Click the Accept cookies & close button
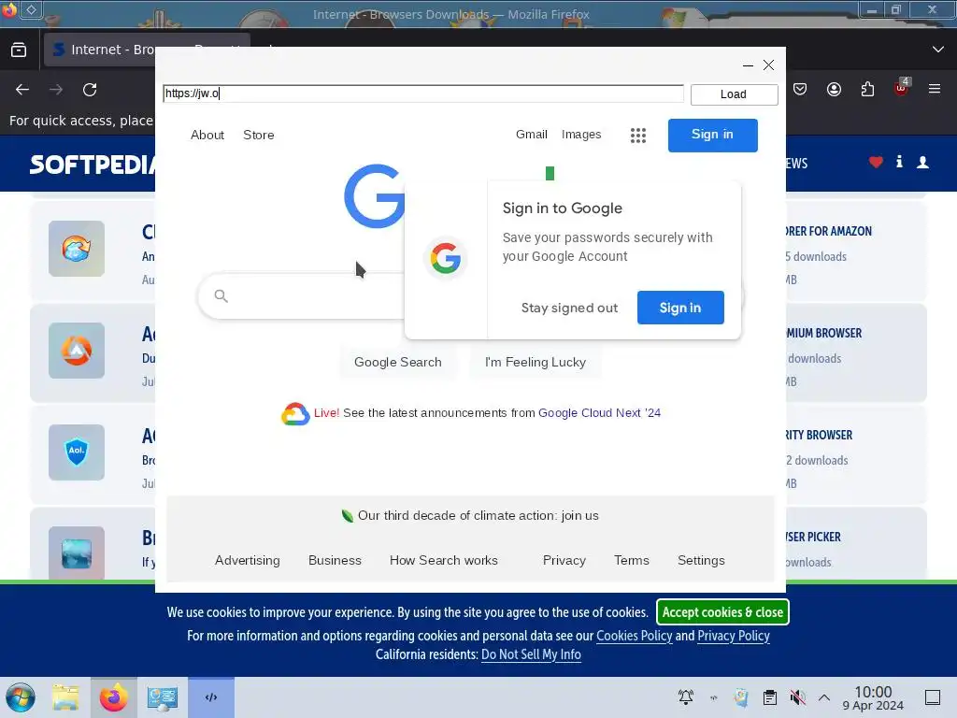957x718 pixels. tap(722, 612)
